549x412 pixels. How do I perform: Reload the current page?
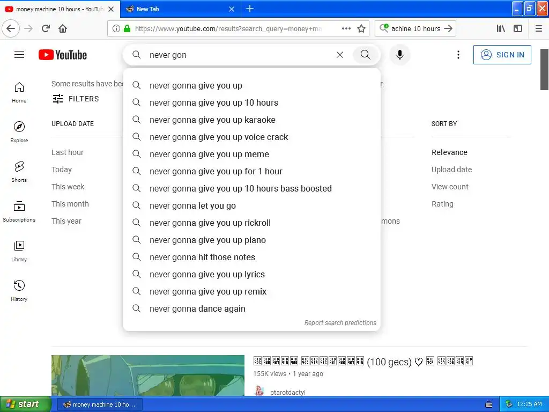tap(46, 28)
